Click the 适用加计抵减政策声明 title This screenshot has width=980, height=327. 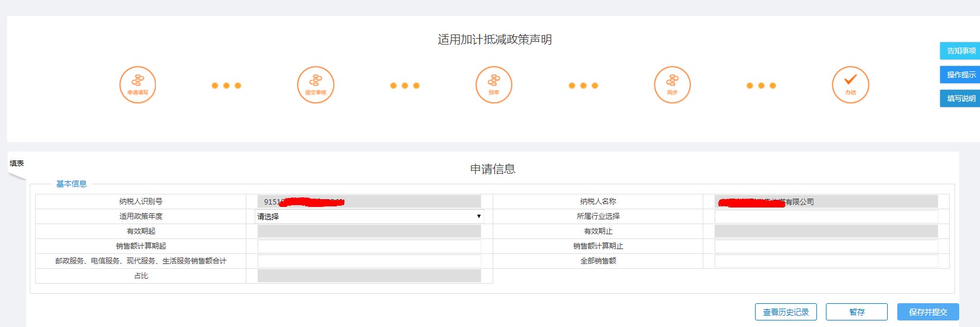click(x=494, y=39)
